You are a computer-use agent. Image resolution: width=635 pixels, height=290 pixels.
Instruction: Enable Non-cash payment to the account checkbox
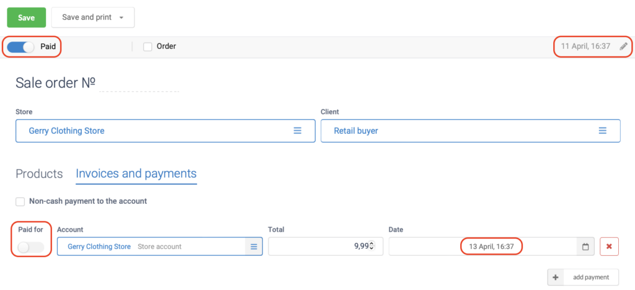[20, 201]
